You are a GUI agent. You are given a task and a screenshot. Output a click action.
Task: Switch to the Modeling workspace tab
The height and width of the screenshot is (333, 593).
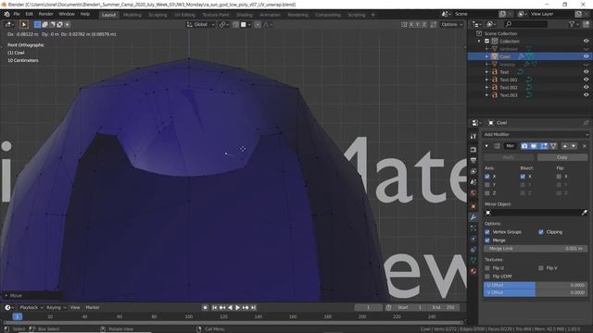[x=132, y=15]
